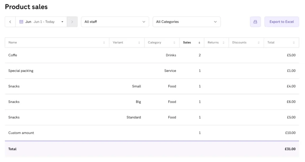Sort table by Total column

[x=281, y=42]
